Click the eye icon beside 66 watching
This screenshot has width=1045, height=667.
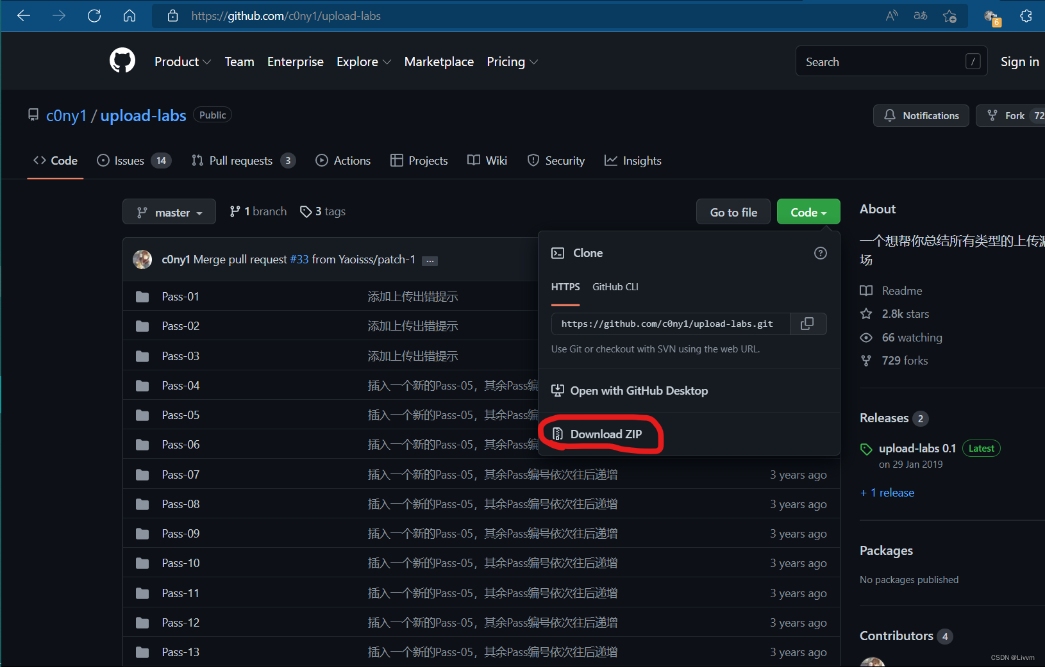click(x=866, y=338)
